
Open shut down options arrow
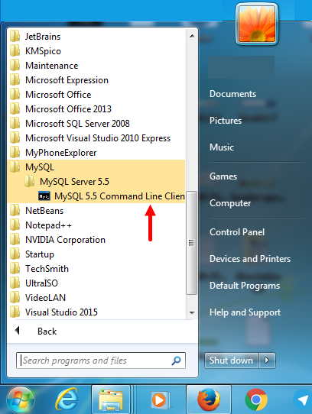click(267, 361)
